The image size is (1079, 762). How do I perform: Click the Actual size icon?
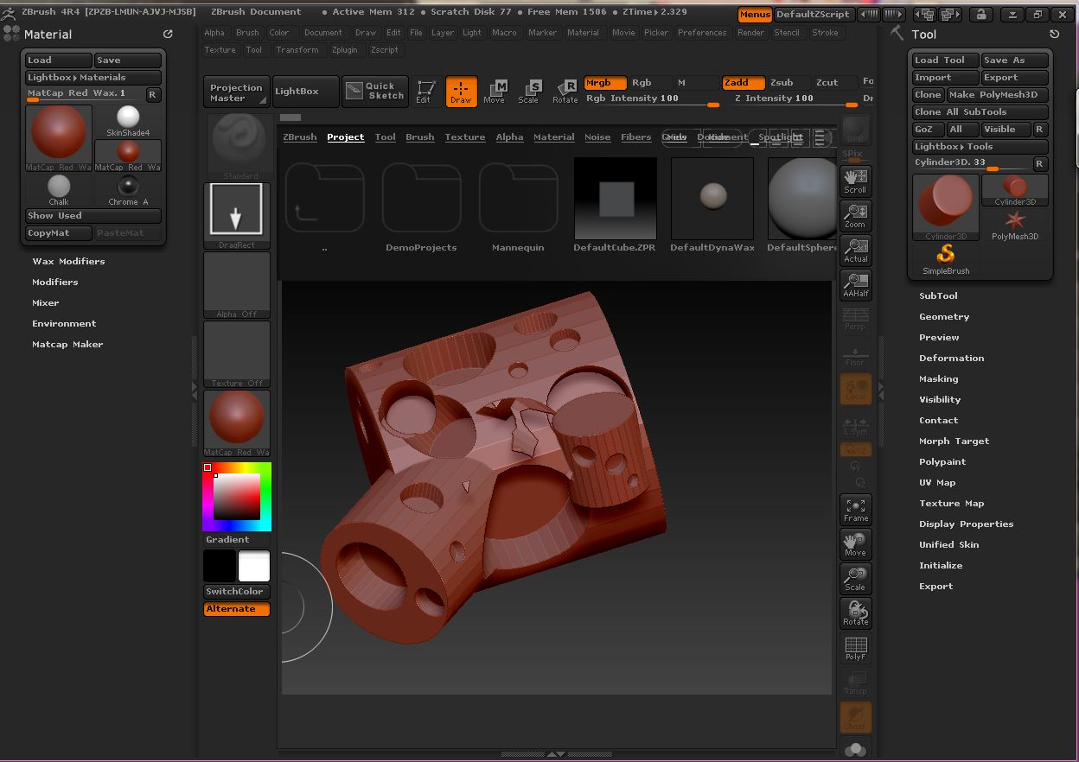coord(855,250)
